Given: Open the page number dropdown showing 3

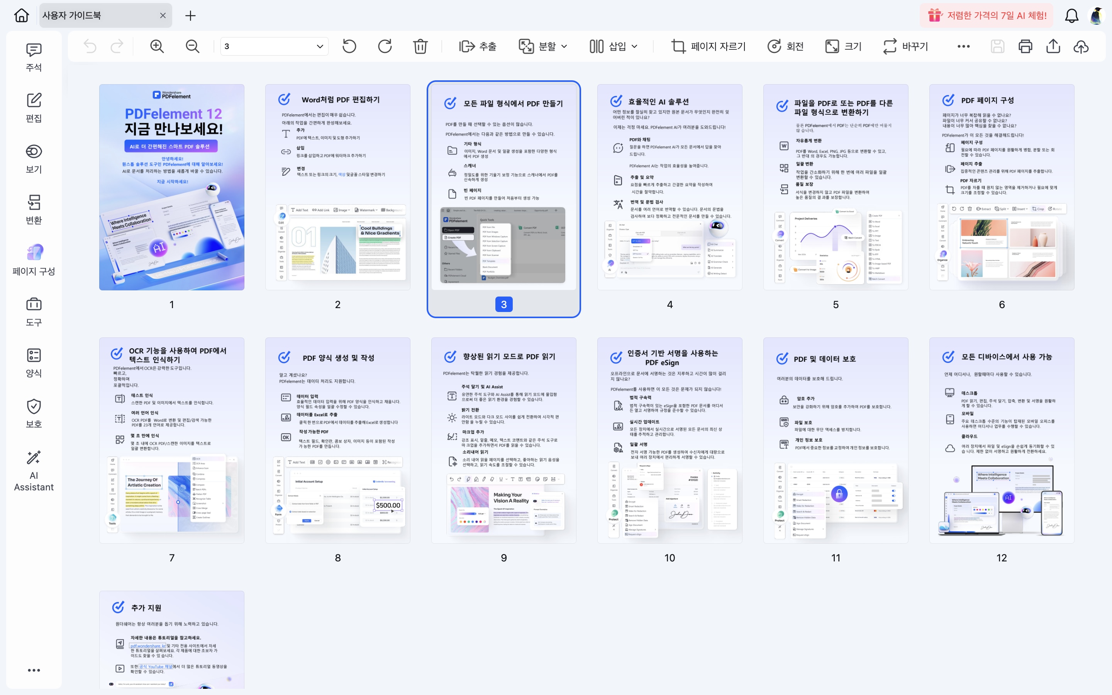Looking at the screenshot, I should point(274,46).
